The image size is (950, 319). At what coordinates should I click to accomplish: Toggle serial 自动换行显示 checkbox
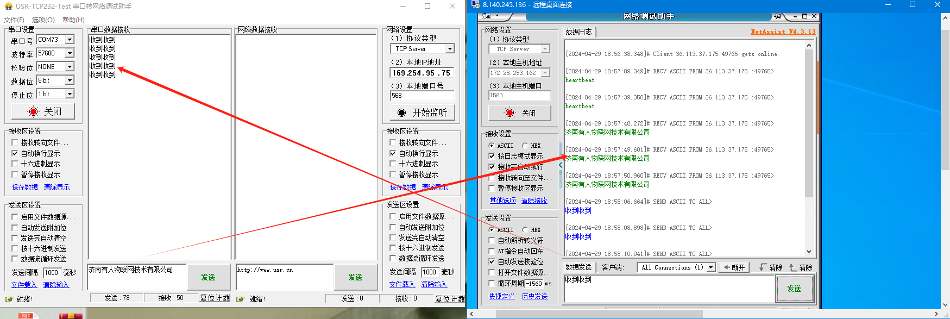15,153
